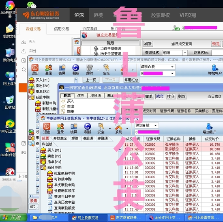The width and height of the screenshot is (223, 222).
Task: Open 回收站 desktop icon
Action: [10, 102]
